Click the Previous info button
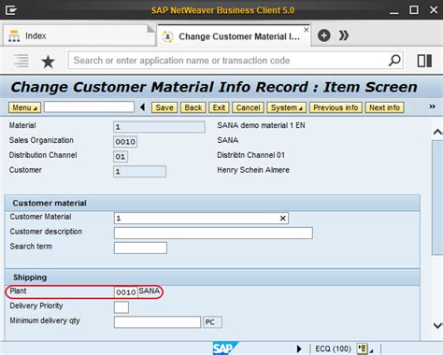The width and height of the screenshot is (443, 355). 336,107
